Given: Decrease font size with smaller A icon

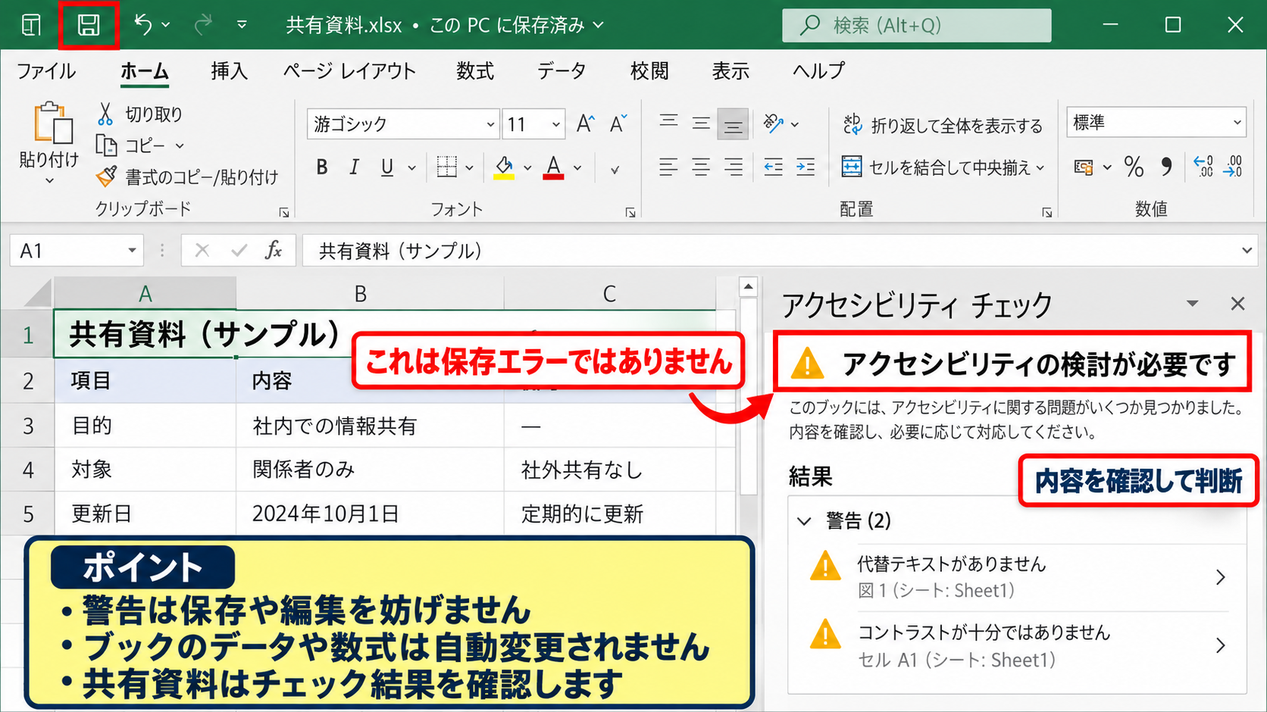Looking at the screenshot, I should pos(618,123).
